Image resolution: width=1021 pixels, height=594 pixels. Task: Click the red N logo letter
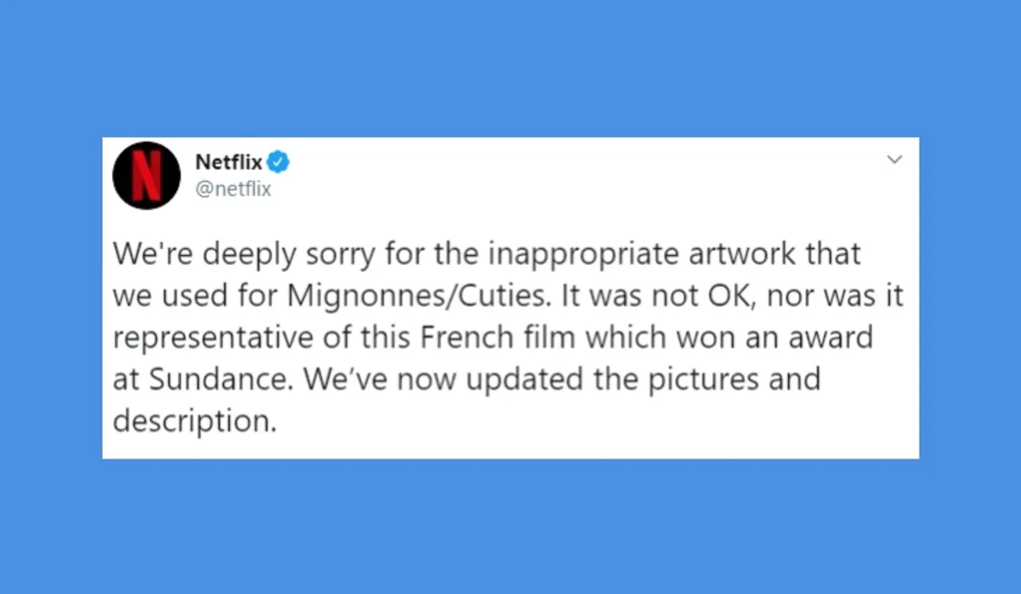pos(147,175)
